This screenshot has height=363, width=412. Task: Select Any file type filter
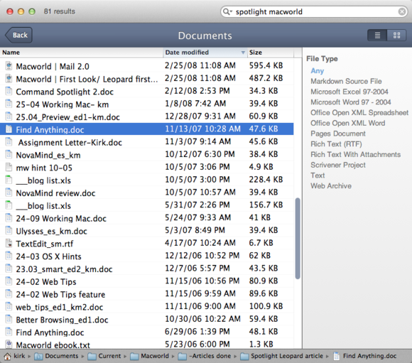pos(317,71)
